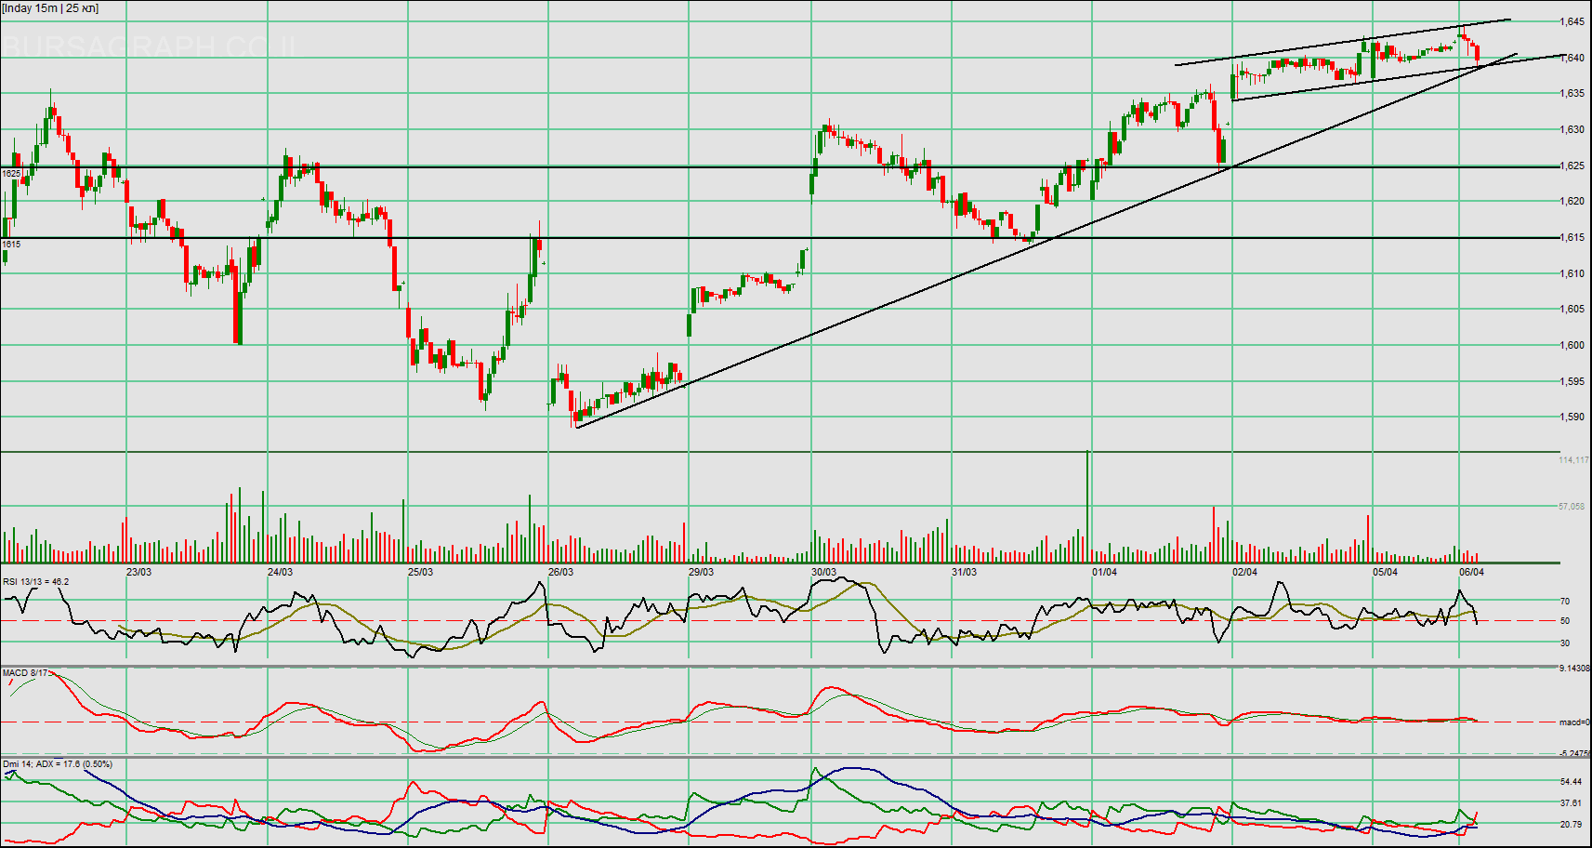The width and height of the screenshot is (1592, 848).
Task: Select the RSI 30 level label
Action: tap(1565, 643)
